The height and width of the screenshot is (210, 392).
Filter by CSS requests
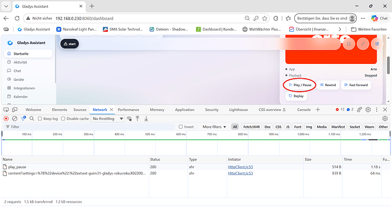[278, 127]
